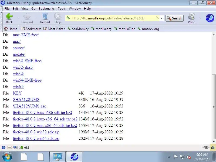Click the SeaMonkey taskbar button
216x162 pixels.
(74, 157)
